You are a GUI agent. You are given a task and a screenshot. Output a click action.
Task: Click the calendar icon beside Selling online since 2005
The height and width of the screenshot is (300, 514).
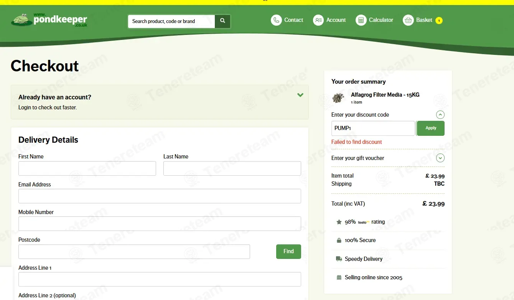click(x=339, y=277)
